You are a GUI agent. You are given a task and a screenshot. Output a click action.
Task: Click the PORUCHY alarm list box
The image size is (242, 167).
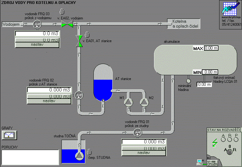(30, 157)
